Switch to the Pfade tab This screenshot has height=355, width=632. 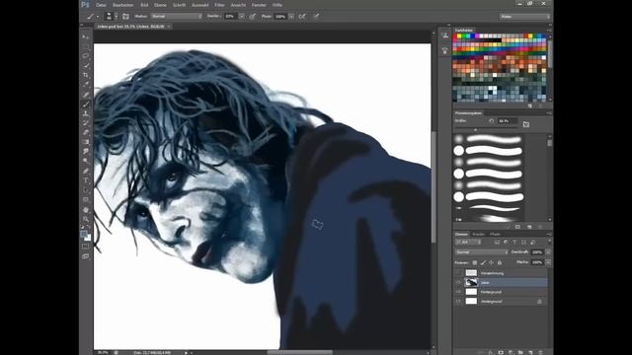495,234
